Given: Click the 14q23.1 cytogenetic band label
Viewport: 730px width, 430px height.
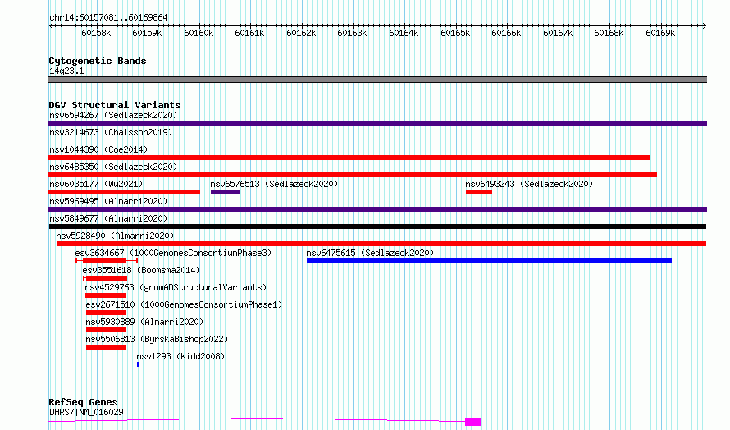Looking at the screenshot, I should point(66,71).
